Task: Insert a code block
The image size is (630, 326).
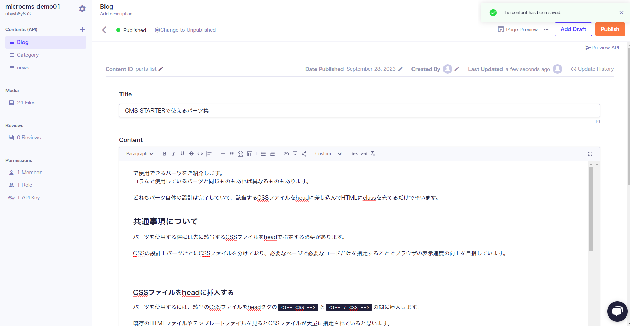Action: pyautogui.click(x=241, y=154)
